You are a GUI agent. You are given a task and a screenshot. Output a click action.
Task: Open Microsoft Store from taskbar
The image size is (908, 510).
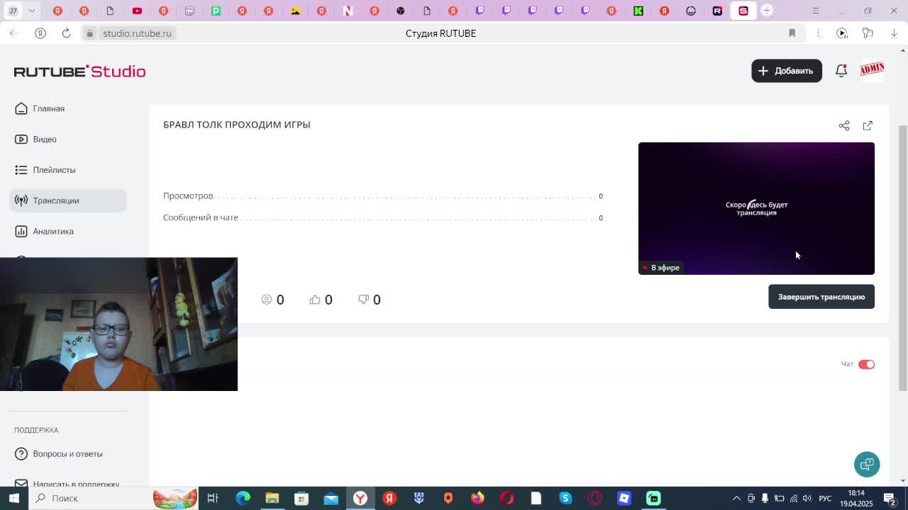(x=301, y=498)
